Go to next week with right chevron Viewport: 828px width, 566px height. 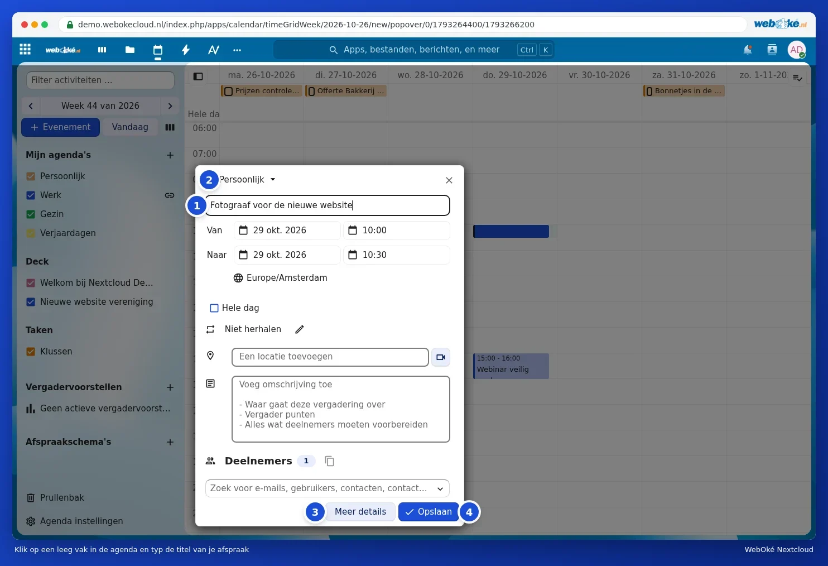[170, 106]
